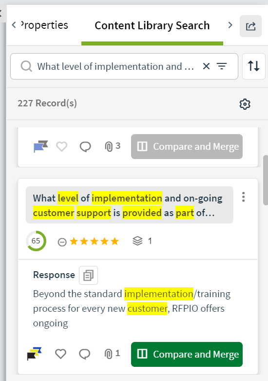Image resolution: width=268 pixels, height=381 pixels.
Task: Click the gray Compare and Merge button
Action: pos(187,146)
